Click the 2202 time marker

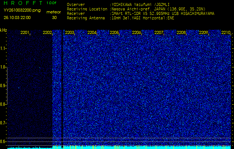(x=47, y=32)
